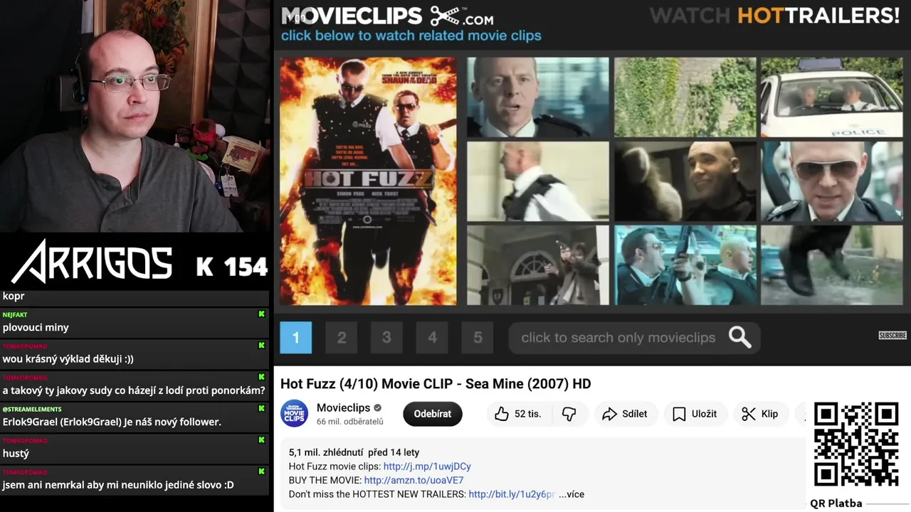This screenshot has width=911, height=512.
Task: Select end screen page 3
Action: coord(386,338)
